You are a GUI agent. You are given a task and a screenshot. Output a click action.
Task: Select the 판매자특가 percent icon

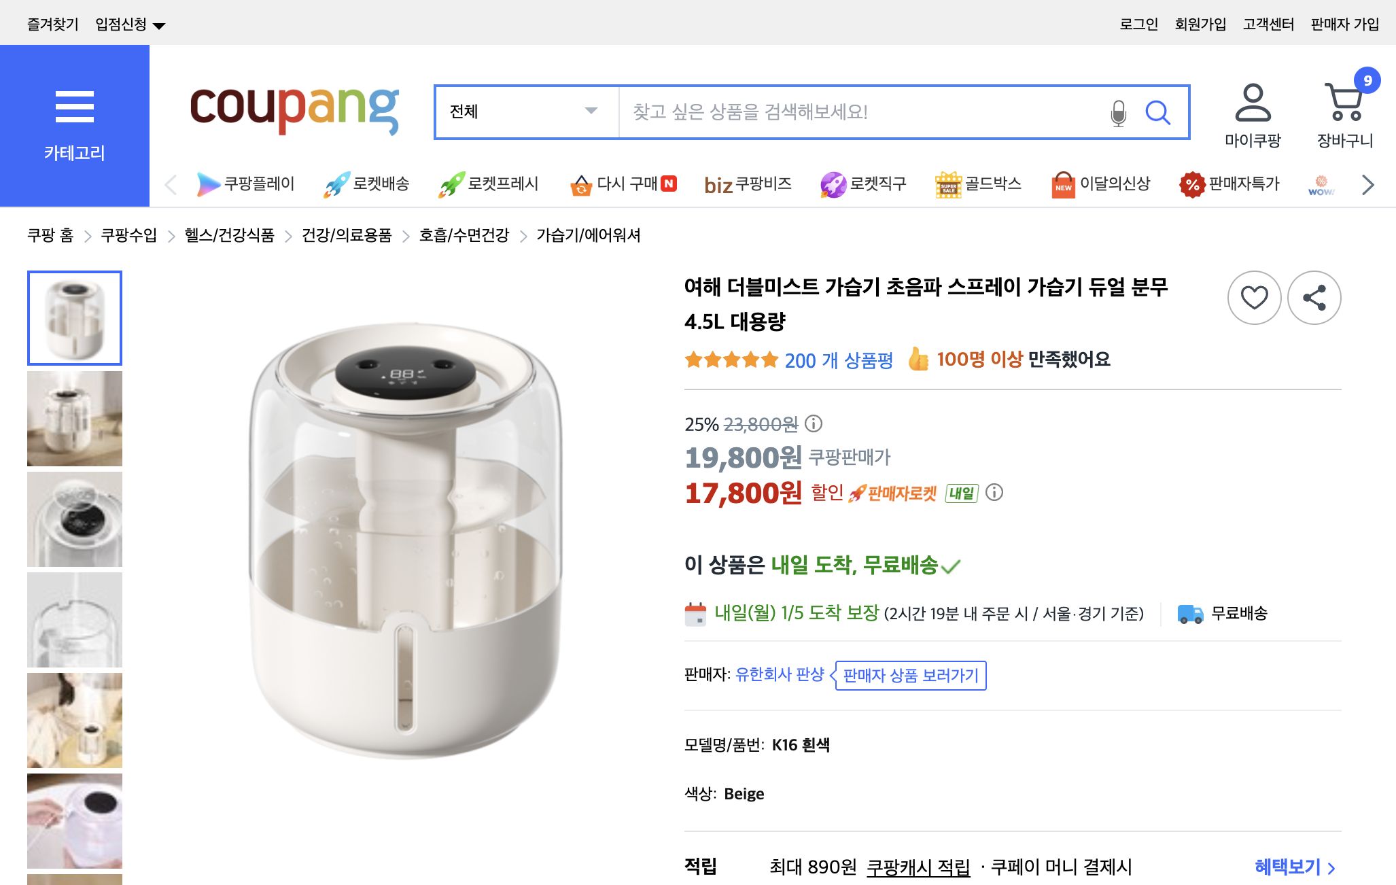point(1191,184)
